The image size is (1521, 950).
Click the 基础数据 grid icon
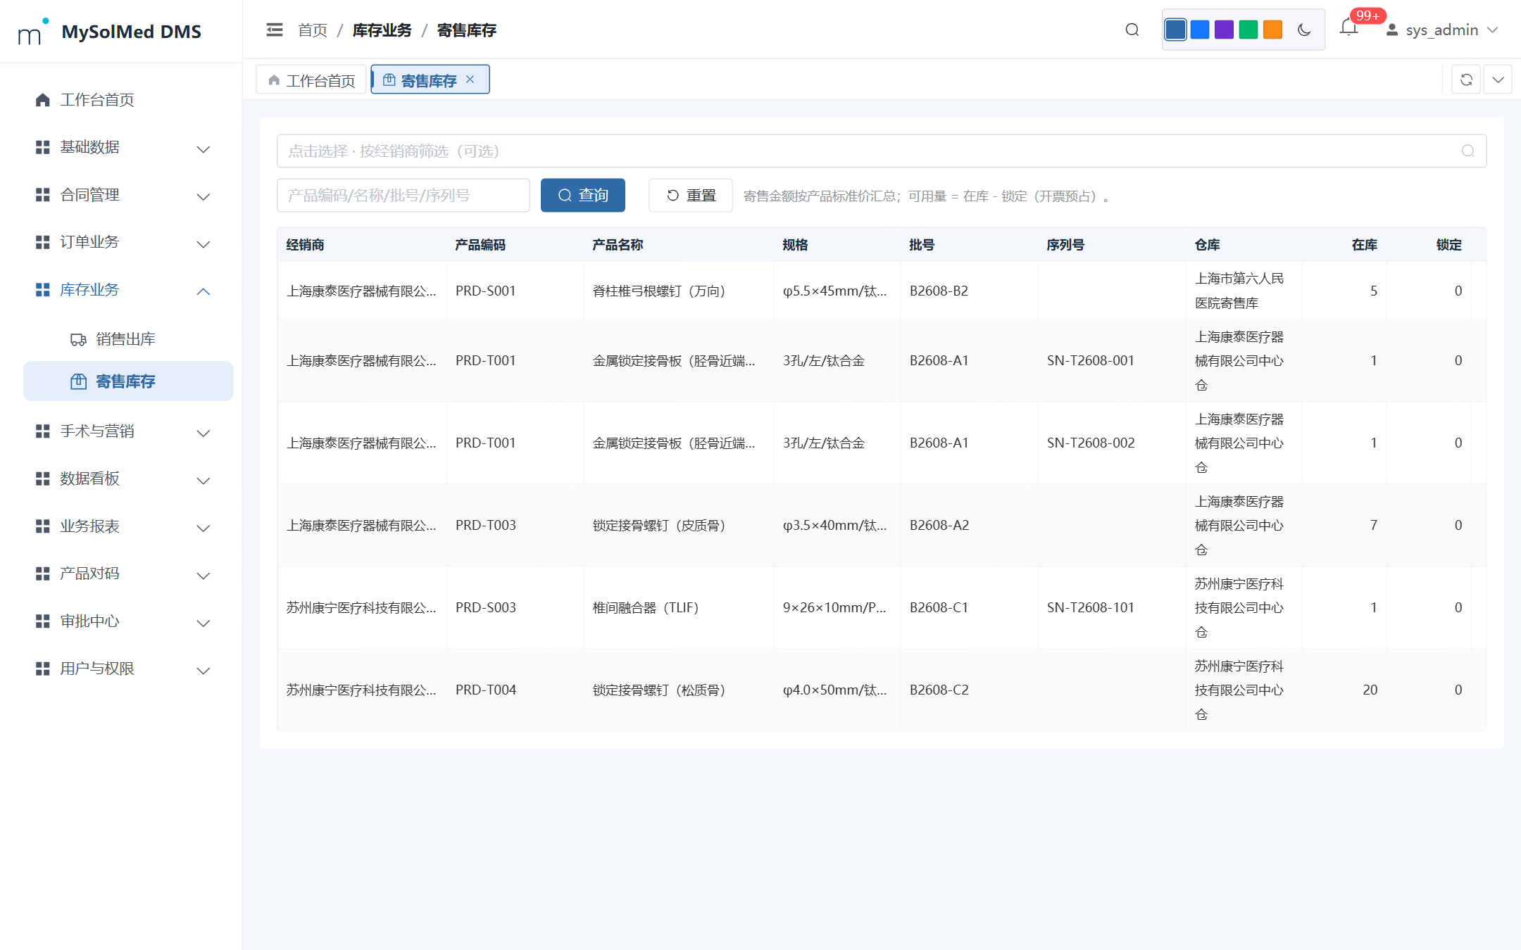[x=43, y=147]
